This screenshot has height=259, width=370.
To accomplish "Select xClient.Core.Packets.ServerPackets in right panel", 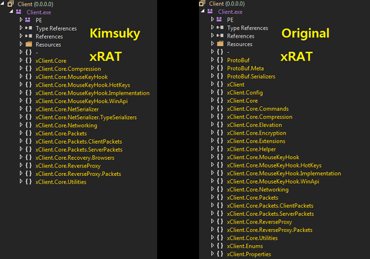I will pos(270,214).
